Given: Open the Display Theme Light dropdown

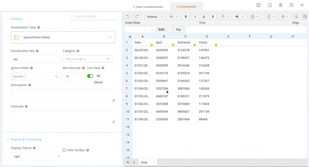Looking at the screenshot, I should point(36,156).
